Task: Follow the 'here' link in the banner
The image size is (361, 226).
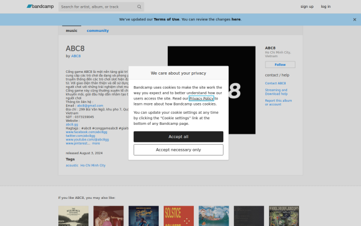Action: (236, 19)
